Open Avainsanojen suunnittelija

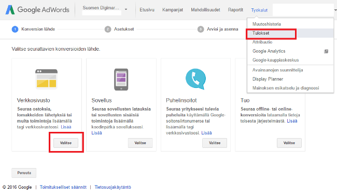[290, 70]
